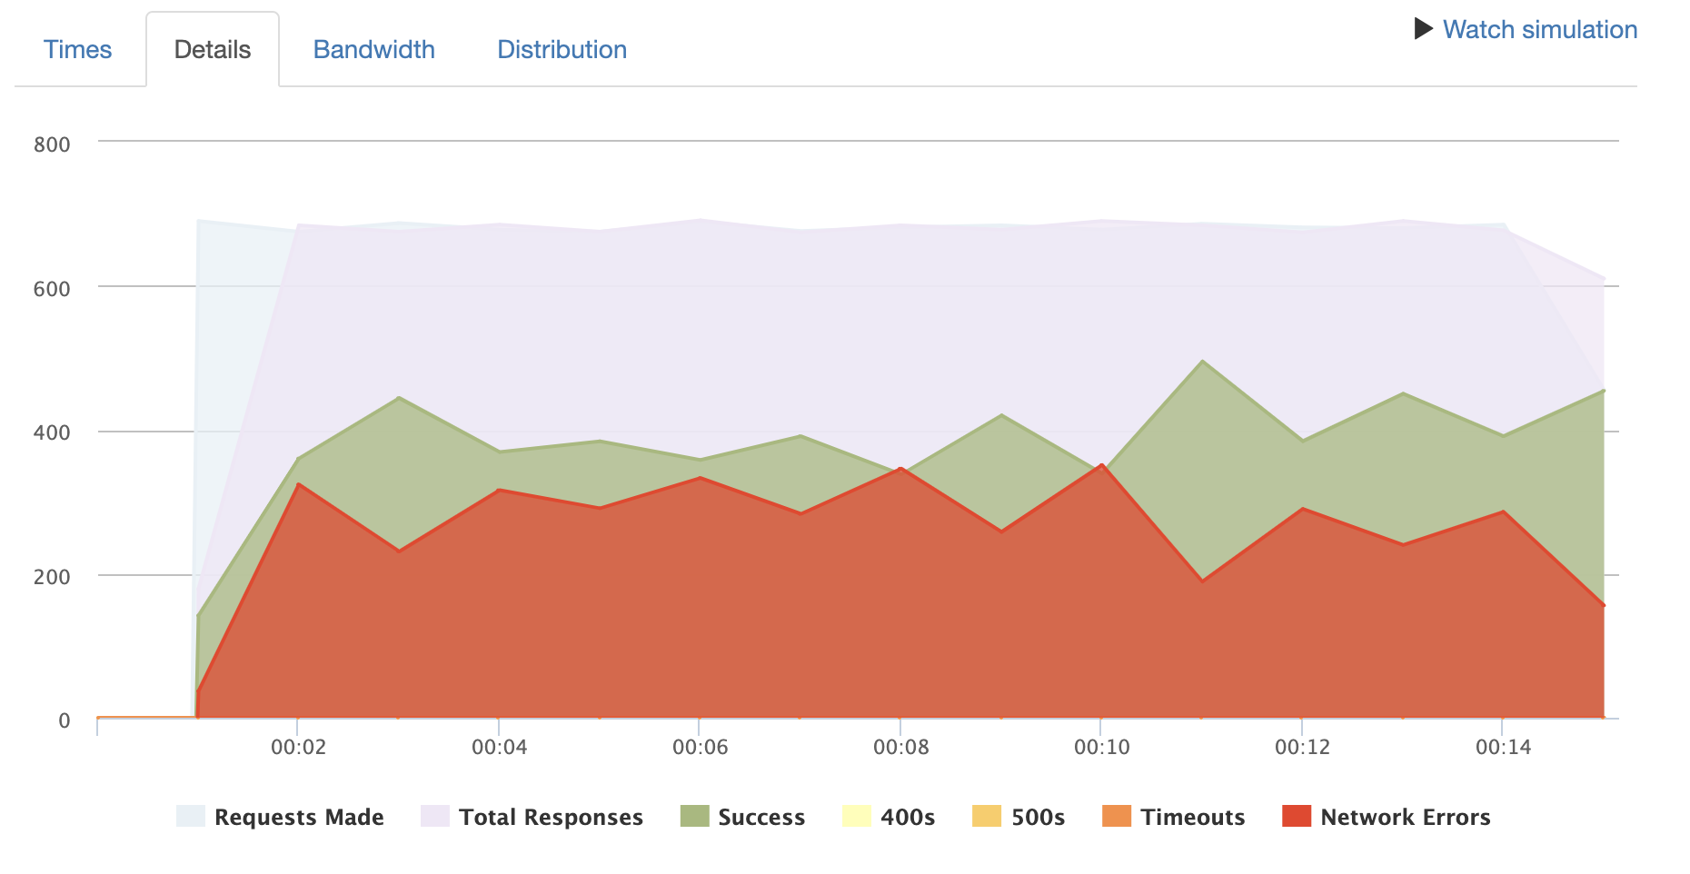Click the 200 y-axis label
The height and width of the screenshot is (874, 1690).
(52, 576)
